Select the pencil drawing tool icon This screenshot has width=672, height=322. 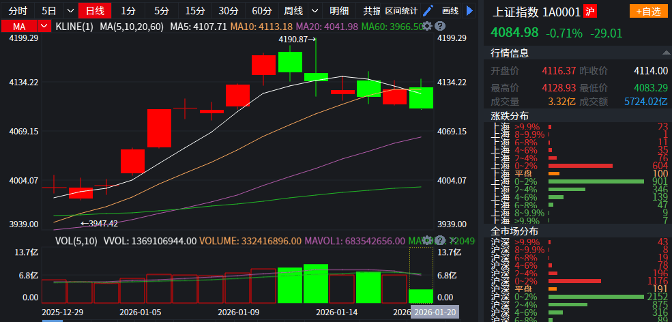428,11
